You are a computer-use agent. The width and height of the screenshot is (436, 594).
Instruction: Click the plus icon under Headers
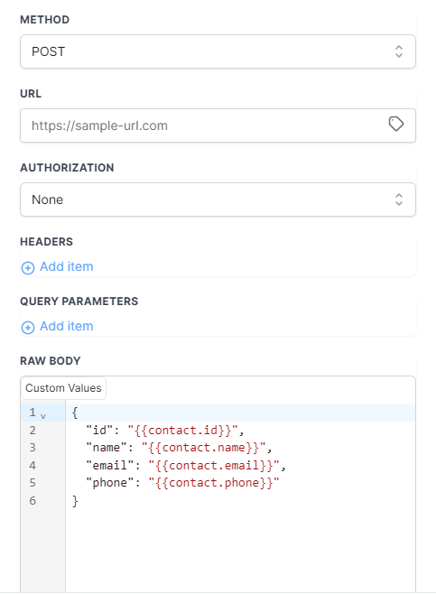point(28,268)
